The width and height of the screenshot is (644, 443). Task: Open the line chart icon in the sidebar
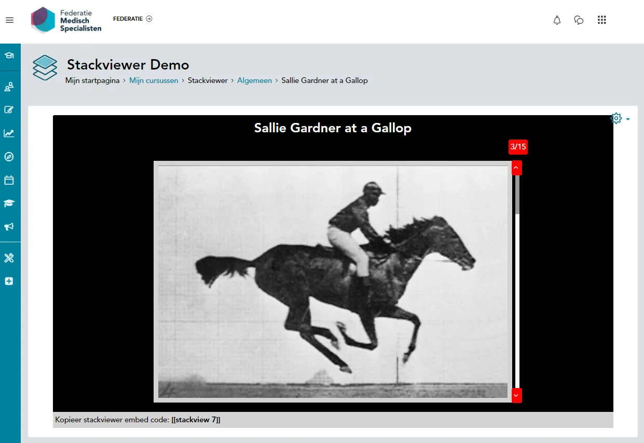[x=9, y=133]
